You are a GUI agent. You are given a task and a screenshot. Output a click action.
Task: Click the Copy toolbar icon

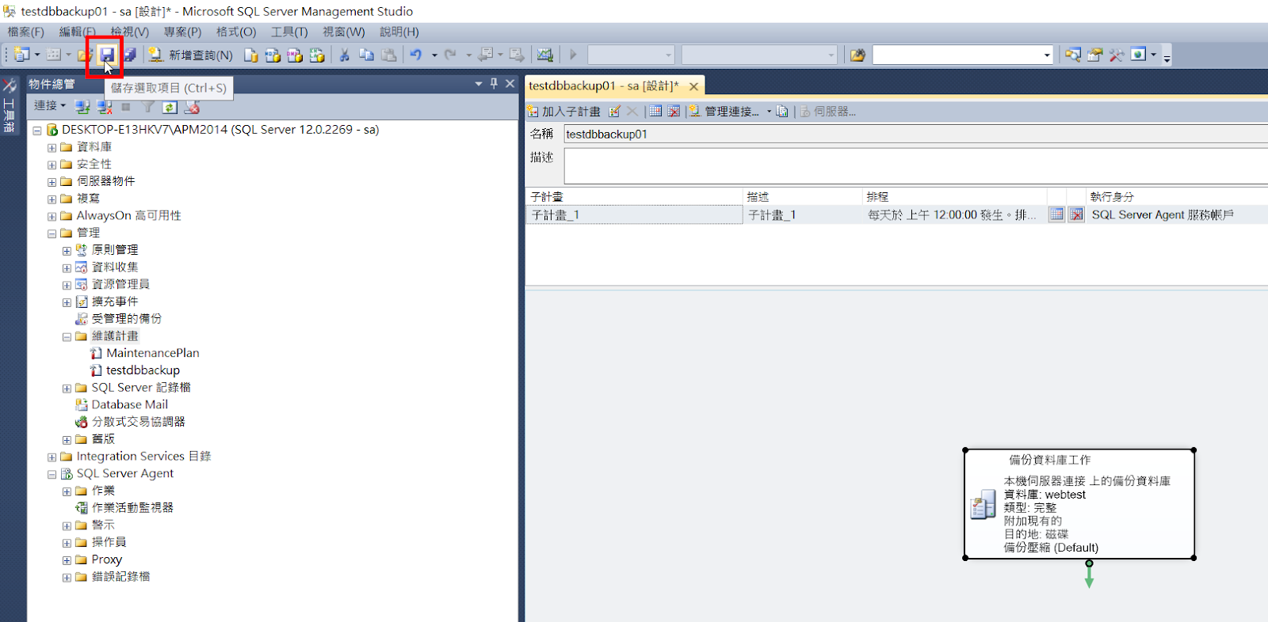point(366,55)
